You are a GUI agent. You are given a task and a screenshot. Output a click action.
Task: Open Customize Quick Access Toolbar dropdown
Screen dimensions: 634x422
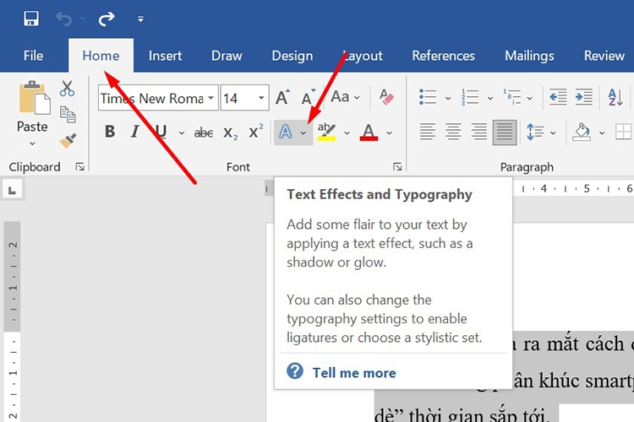[x=140, y=19]
